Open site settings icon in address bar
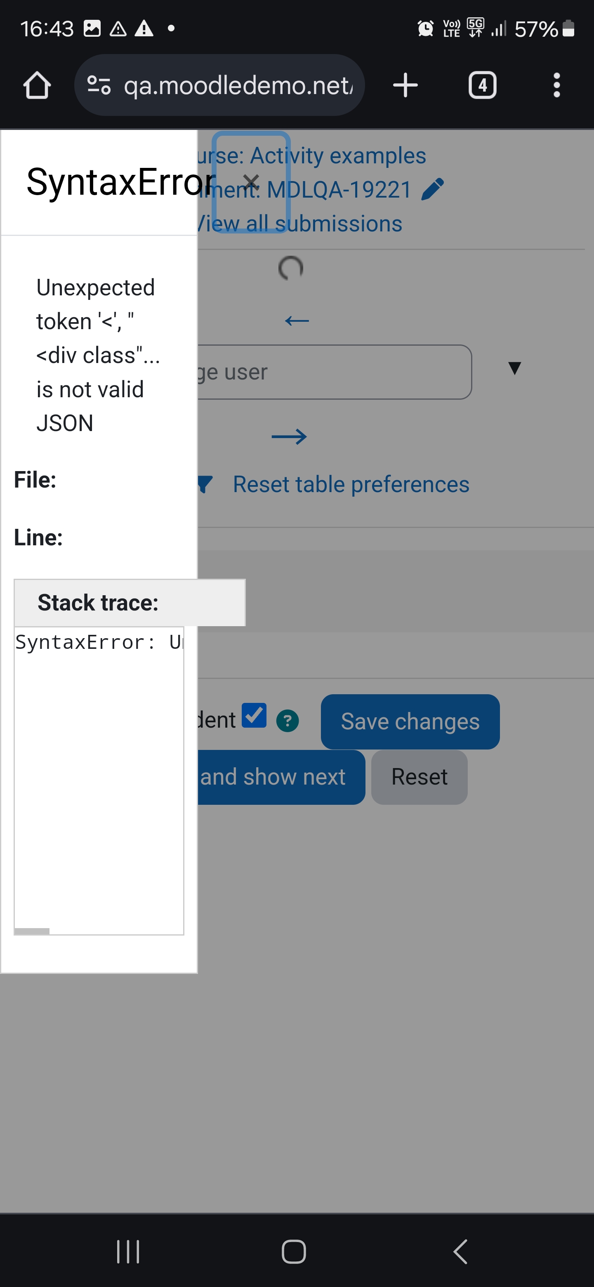The image size is (594, 1287). (x=99, y=85)
